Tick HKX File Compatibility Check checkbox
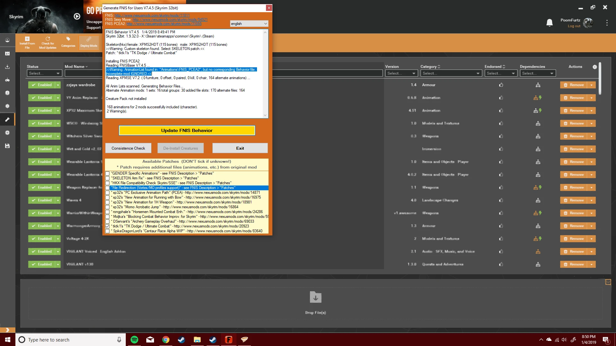 (x=107, y=183)
